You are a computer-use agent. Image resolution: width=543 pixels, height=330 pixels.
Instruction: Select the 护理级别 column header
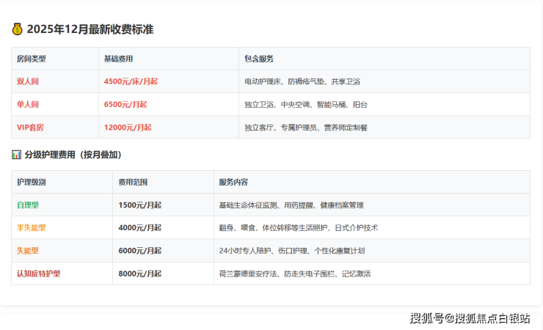tap(31, 182)
